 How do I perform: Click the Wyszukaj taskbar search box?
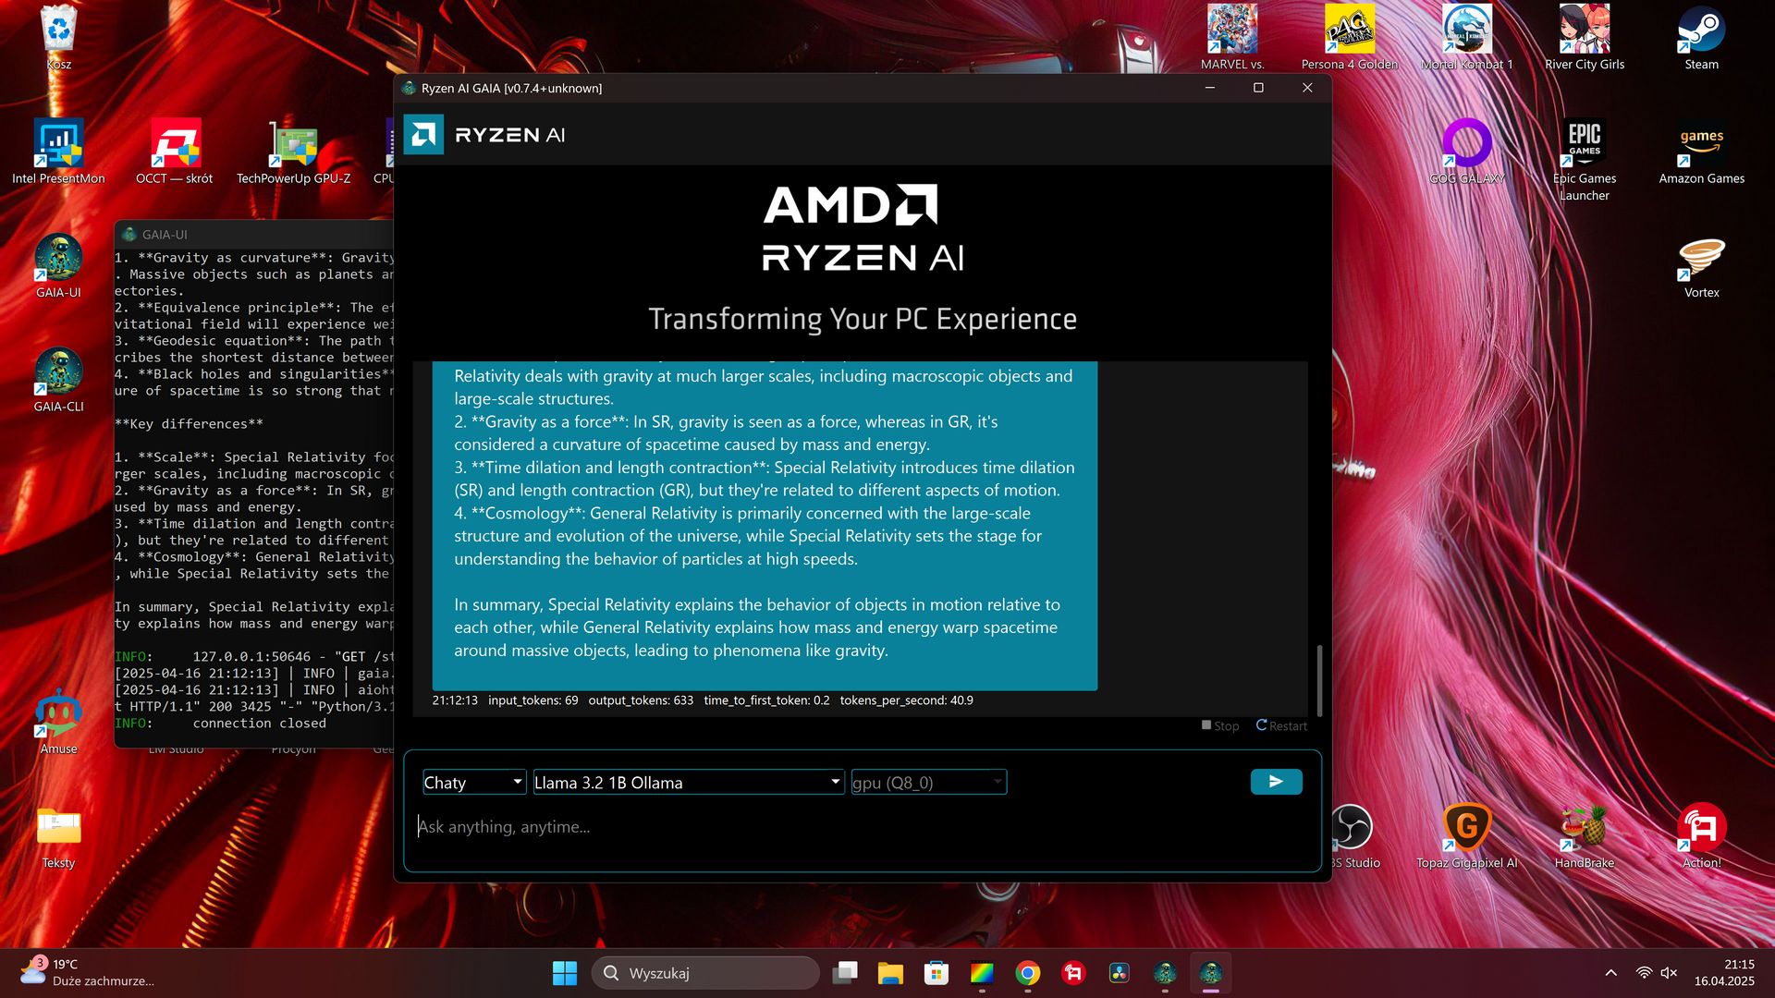tap(705, 973)
